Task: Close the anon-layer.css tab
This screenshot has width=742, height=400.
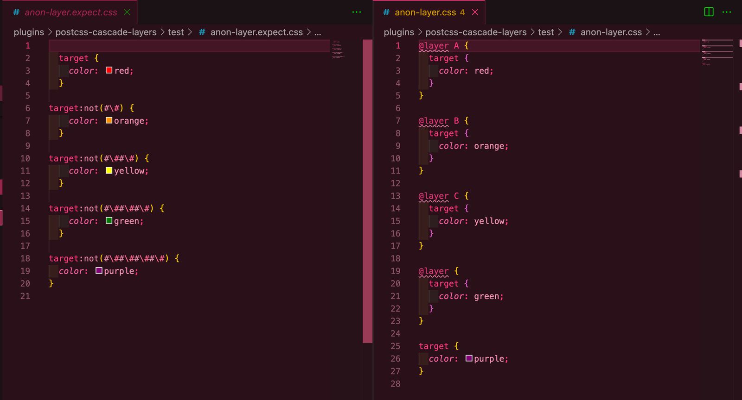Action: click(x=475, y=12)
